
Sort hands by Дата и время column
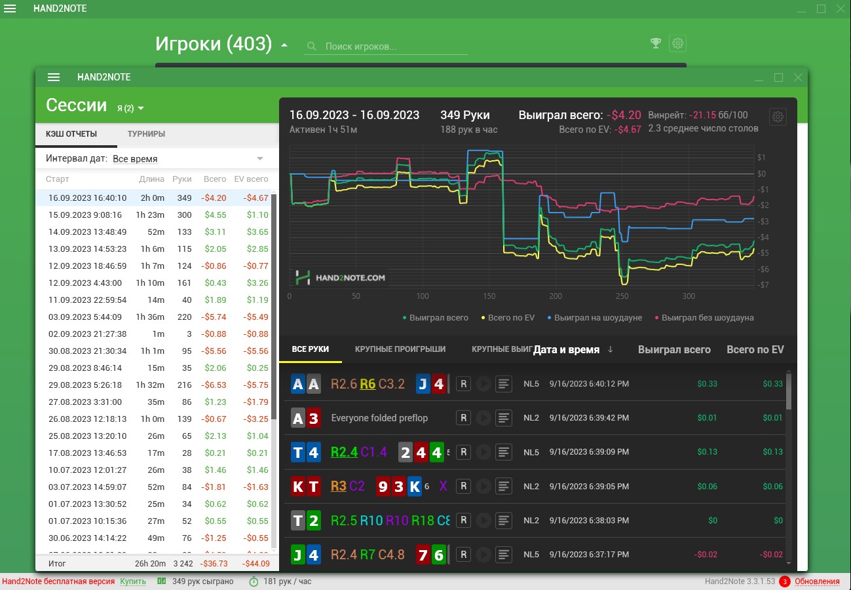click(x=573, y=349)
